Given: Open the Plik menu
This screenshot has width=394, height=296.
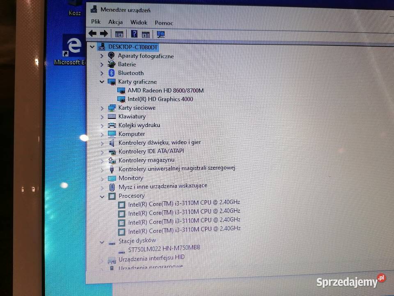Looking at the screenshot, I should (96, 22).
